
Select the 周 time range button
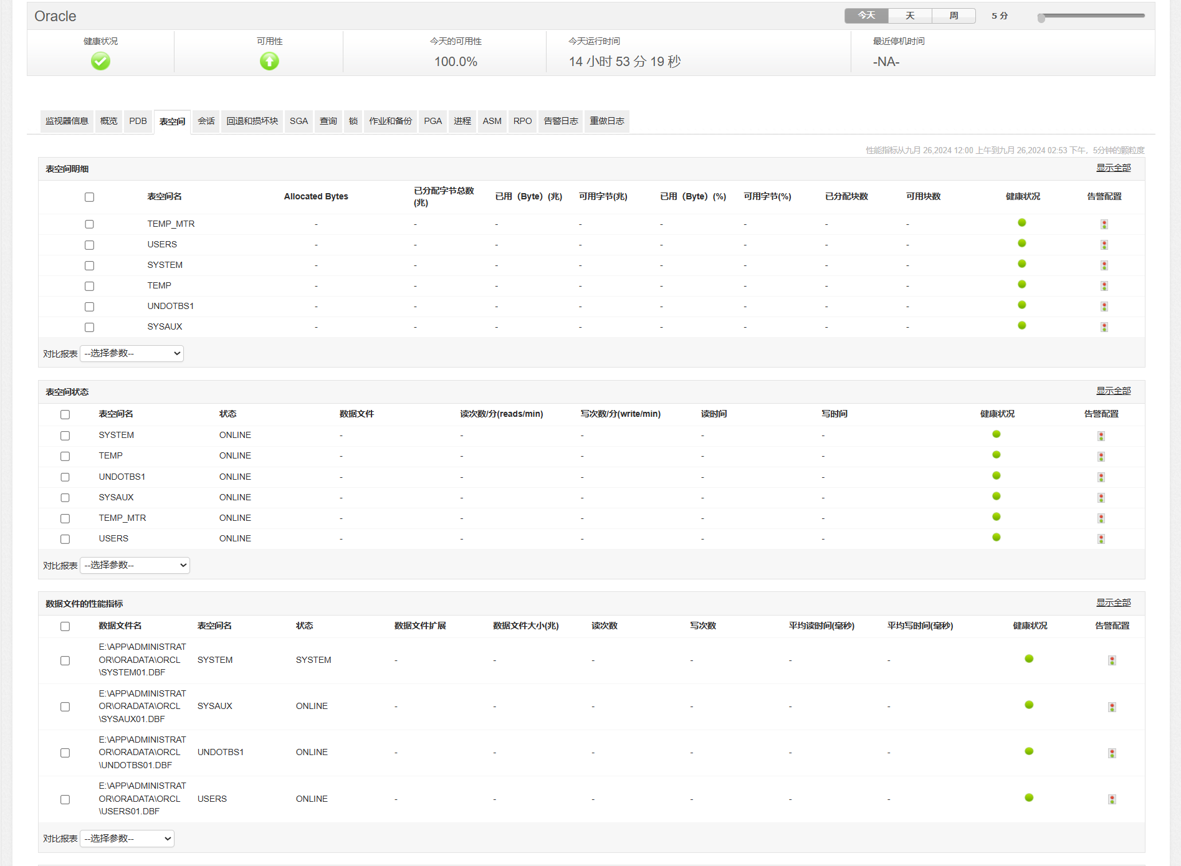coord(954,16)
